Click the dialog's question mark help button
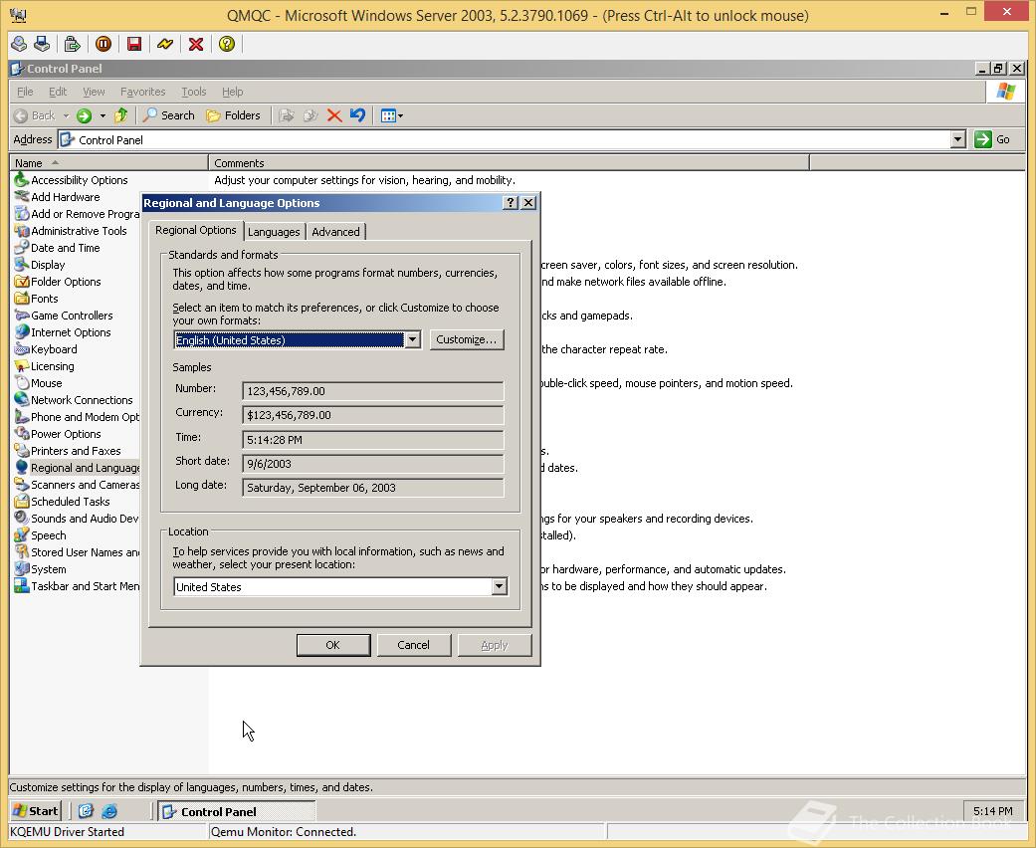This screenshot has height=848, width=1036. 511,203
